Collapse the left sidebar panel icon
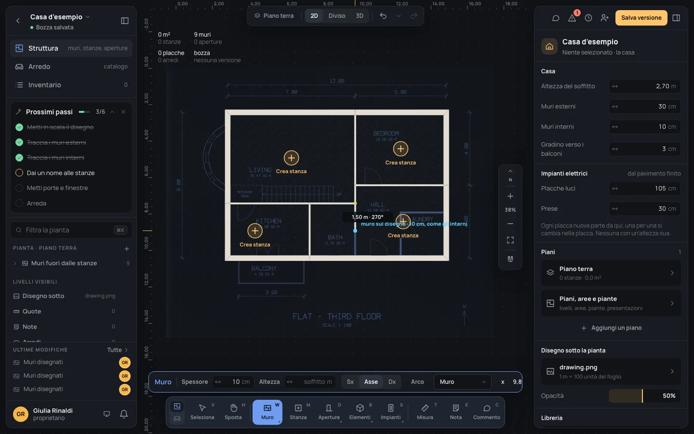 coord(125,21)
